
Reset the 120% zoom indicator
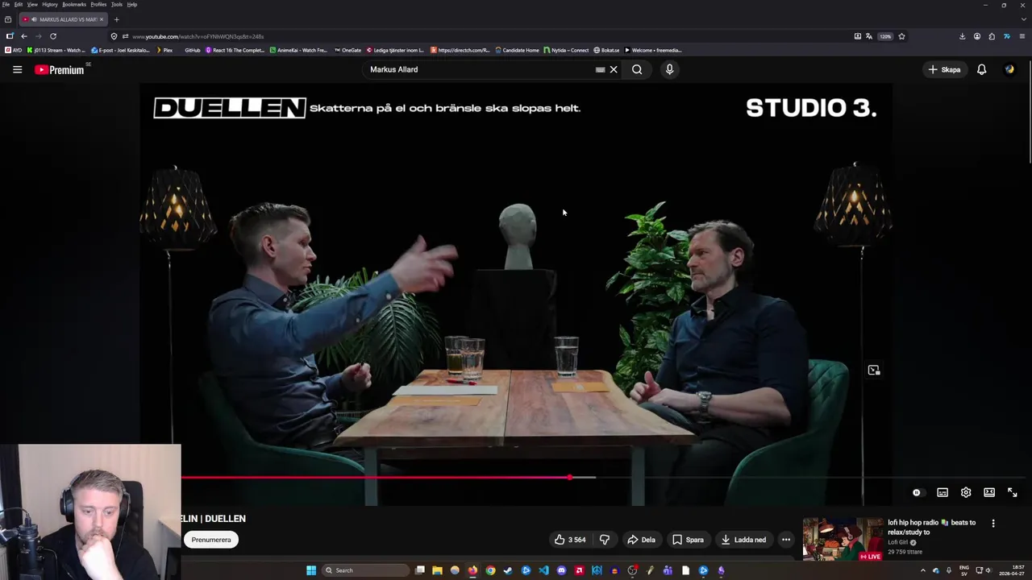click(886, 36)
